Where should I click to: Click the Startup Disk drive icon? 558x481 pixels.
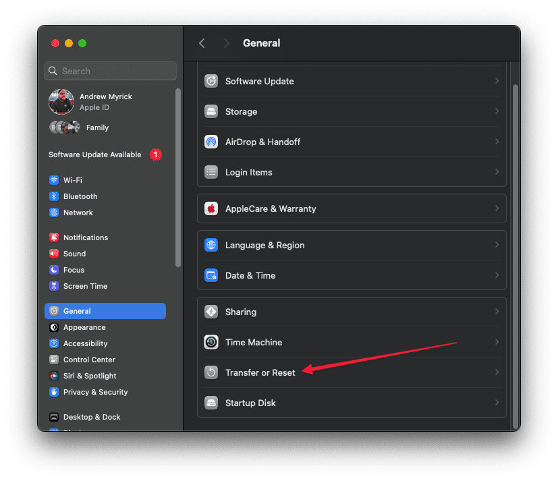211,403
